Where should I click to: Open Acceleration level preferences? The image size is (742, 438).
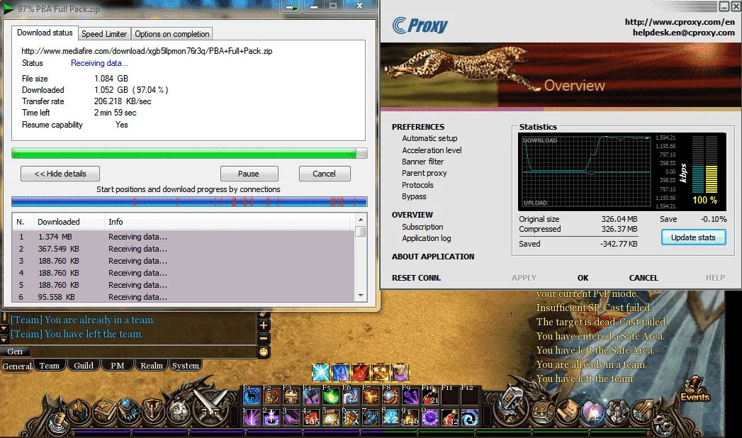[432, 150]
